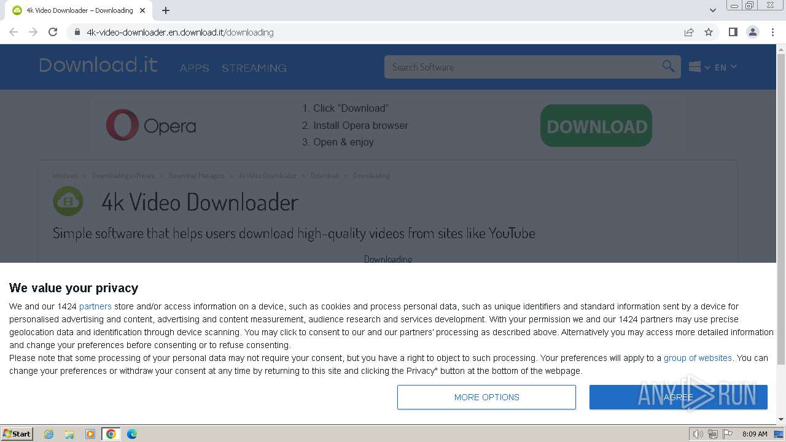This screenshot has width=786, height=442.
Task: Click the page vertical scrollbar thumb
Action: pyautogui.click(x=781, y=209)
